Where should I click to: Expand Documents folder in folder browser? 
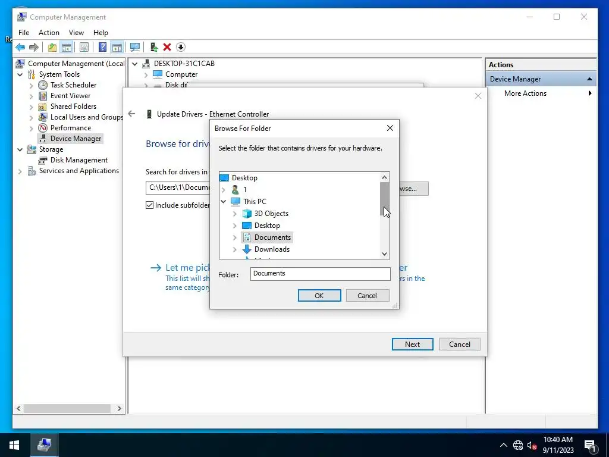click(x=234, y=237)
